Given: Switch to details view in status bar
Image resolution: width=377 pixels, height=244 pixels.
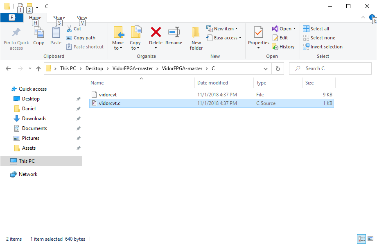Looking at the screenshot, I should pyautogui.click(x=361, y=239).
